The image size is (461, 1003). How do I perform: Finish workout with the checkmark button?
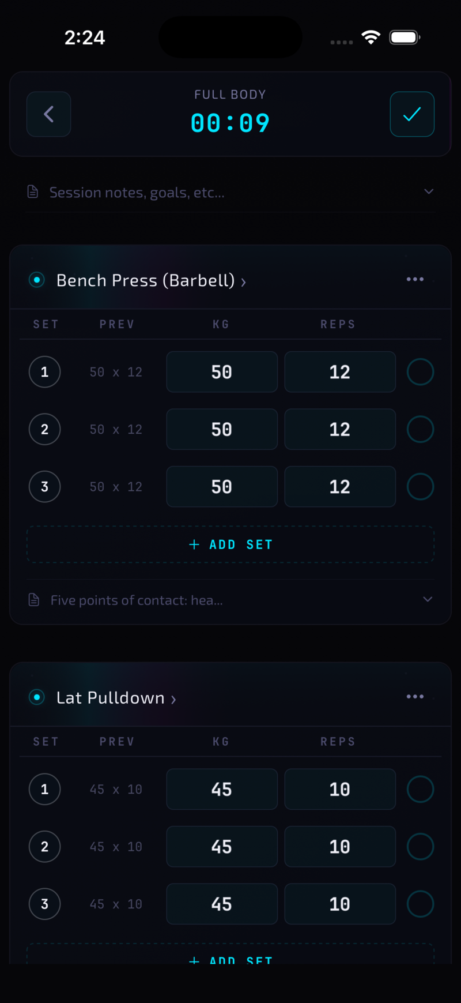(412, 114)
